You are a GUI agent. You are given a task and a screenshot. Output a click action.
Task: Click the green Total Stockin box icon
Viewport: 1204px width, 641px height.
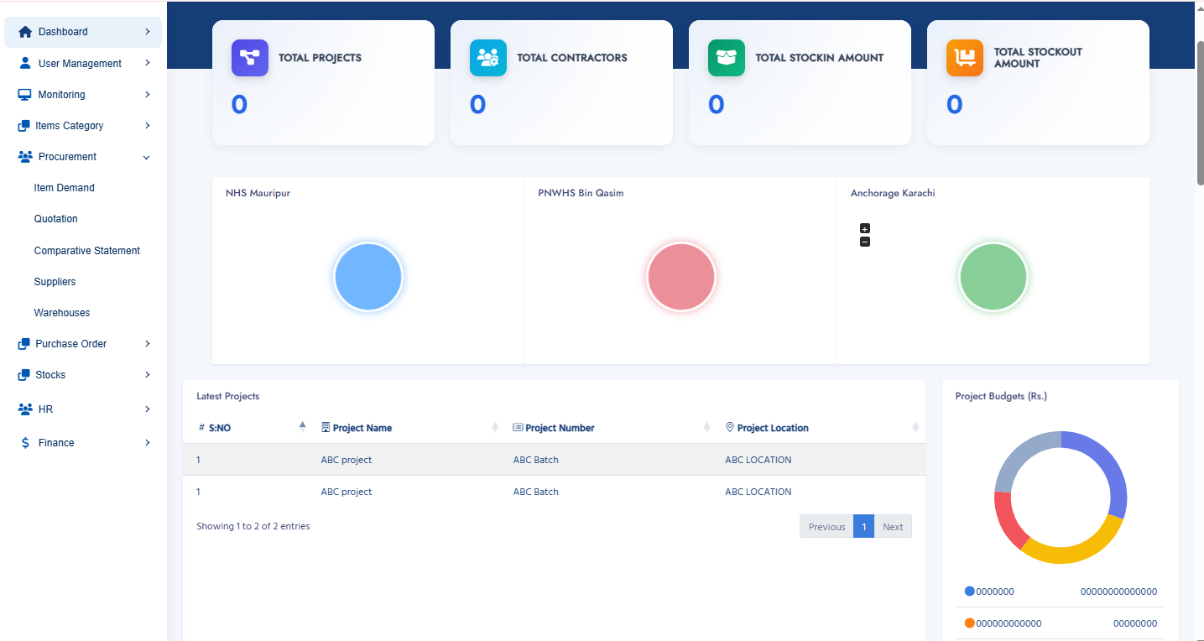tap(726, 58)
